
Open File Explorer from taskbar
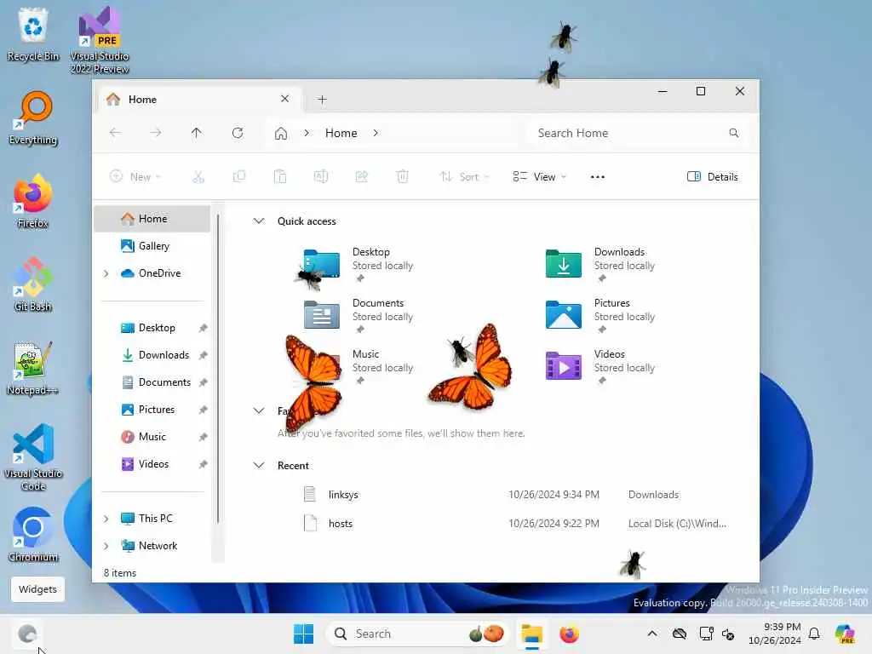[x=531, y=634]
